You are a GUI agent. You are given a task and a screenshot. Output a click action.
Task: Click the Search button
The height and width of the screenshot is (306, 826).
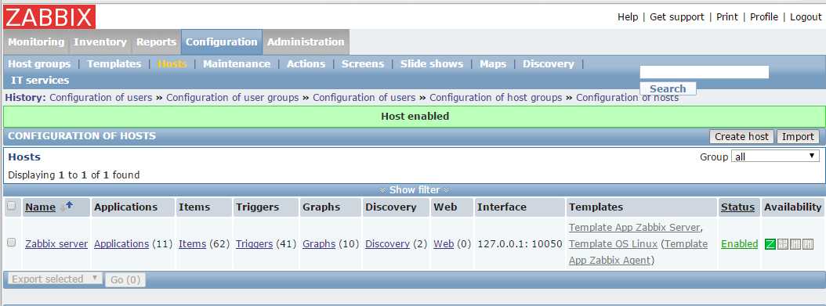tap(668, 89)
